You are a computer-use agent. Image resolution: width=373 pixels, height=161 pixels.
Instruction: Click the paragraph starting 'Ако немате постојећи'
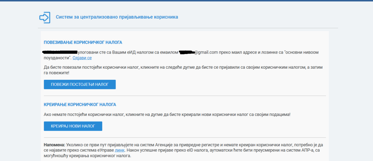[167, 114]
